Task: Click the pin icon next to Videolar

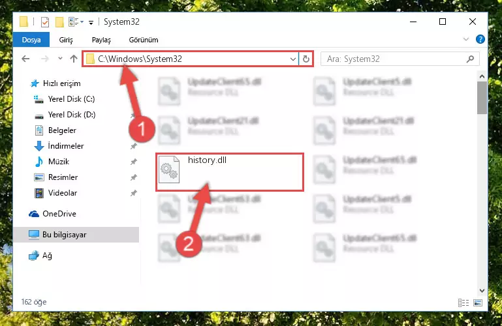Action: pyautogui.click(x=134, y=193)
